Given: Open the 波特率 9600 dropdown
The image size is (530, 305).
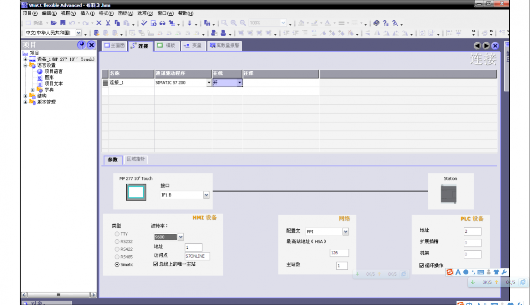Looking at the screenshot, I should [181, 237].
